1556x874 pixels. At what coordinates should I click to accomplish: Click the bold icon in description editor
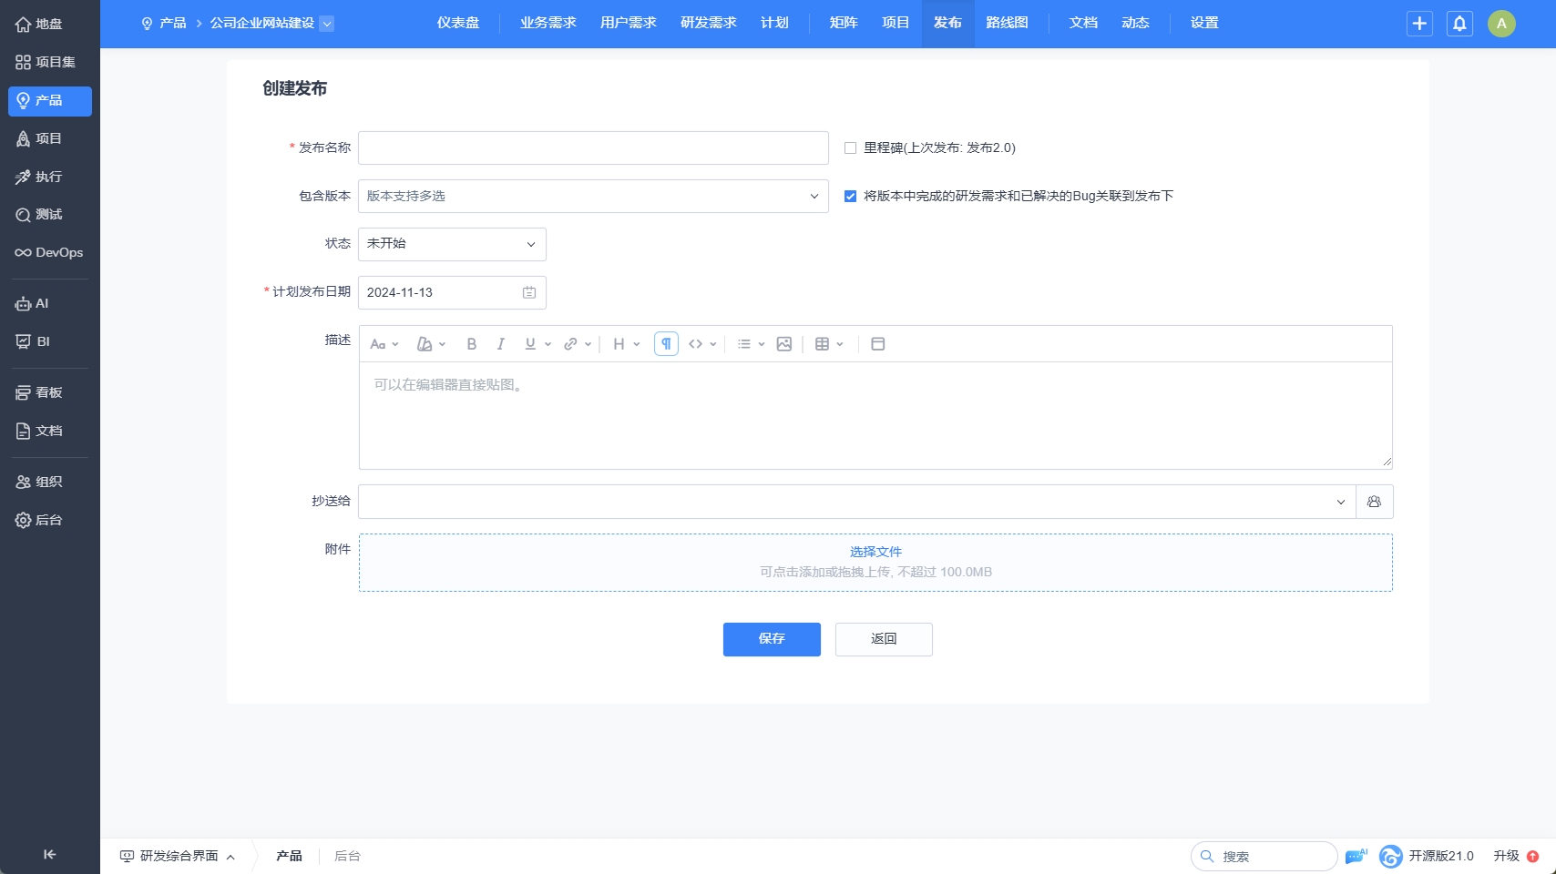pos(471,344)
